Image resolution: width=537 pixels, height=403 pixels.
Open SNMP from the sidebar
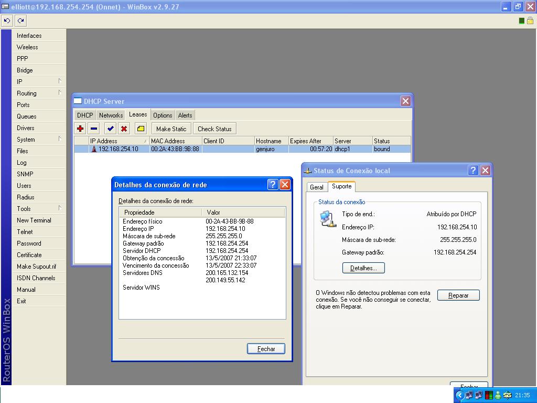click(38, 174)
